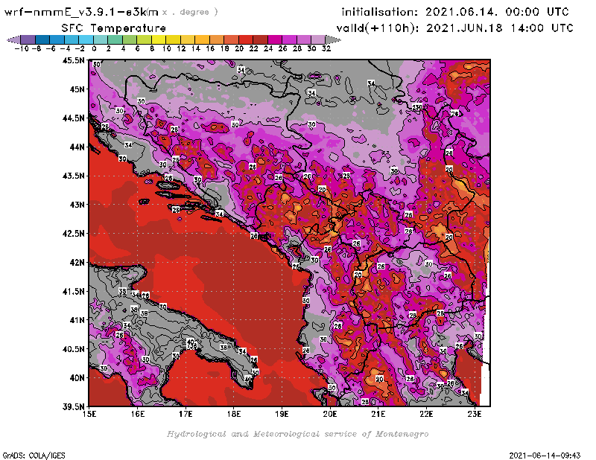Click the yellow legend swatch between 8 and 10

point(159,39)
